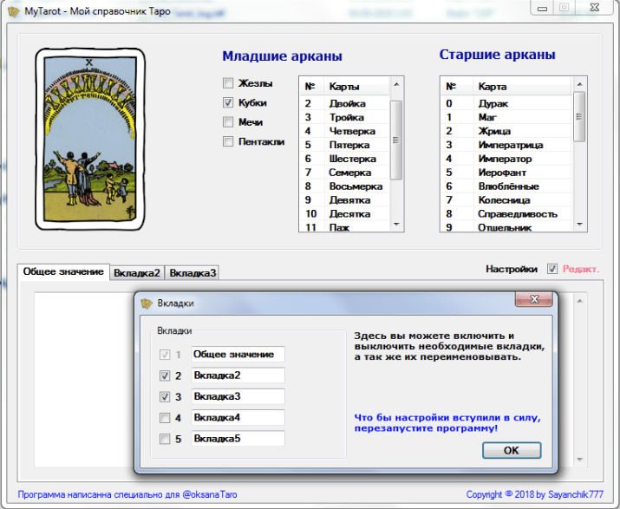The width and height of the screenshot is (620, 509).
Task: Enable the Жезлы suit checkbox
Action: (x=228, y=83)
